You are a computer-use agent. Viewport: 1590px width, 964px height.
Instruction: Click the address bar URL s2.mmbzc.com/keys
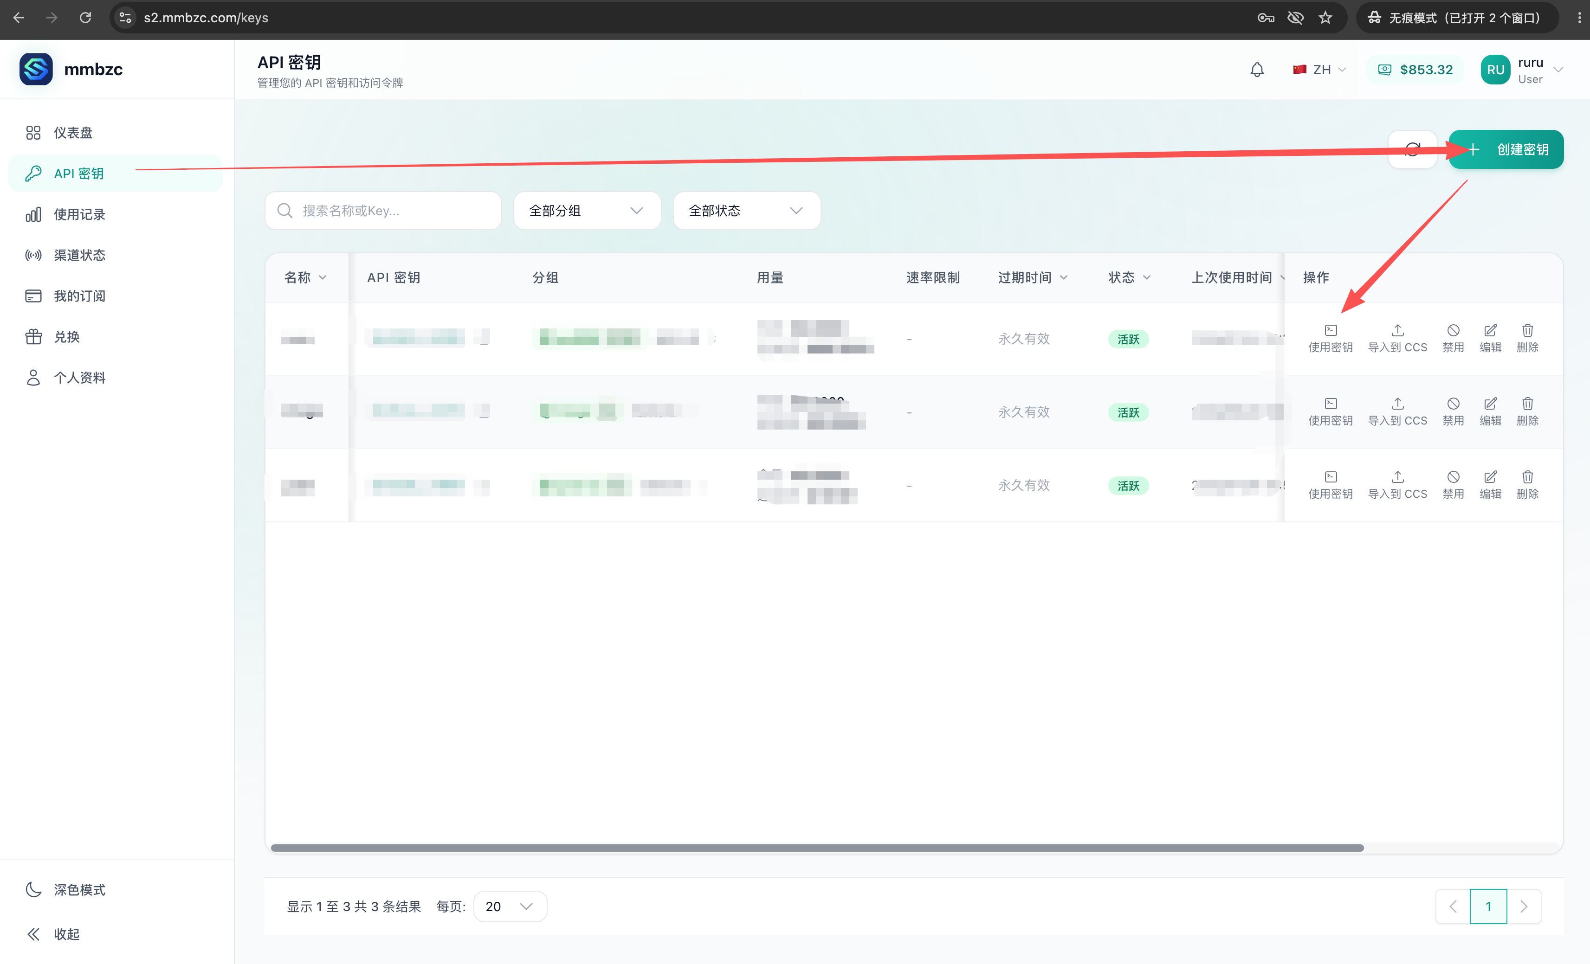point(206,18)
